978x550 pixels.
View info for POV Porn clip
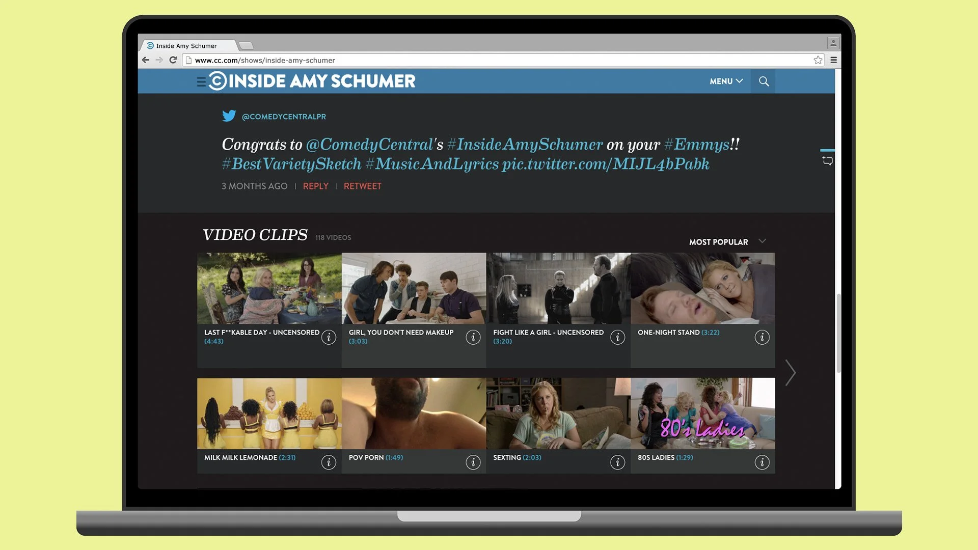click(x=473, y=462)
